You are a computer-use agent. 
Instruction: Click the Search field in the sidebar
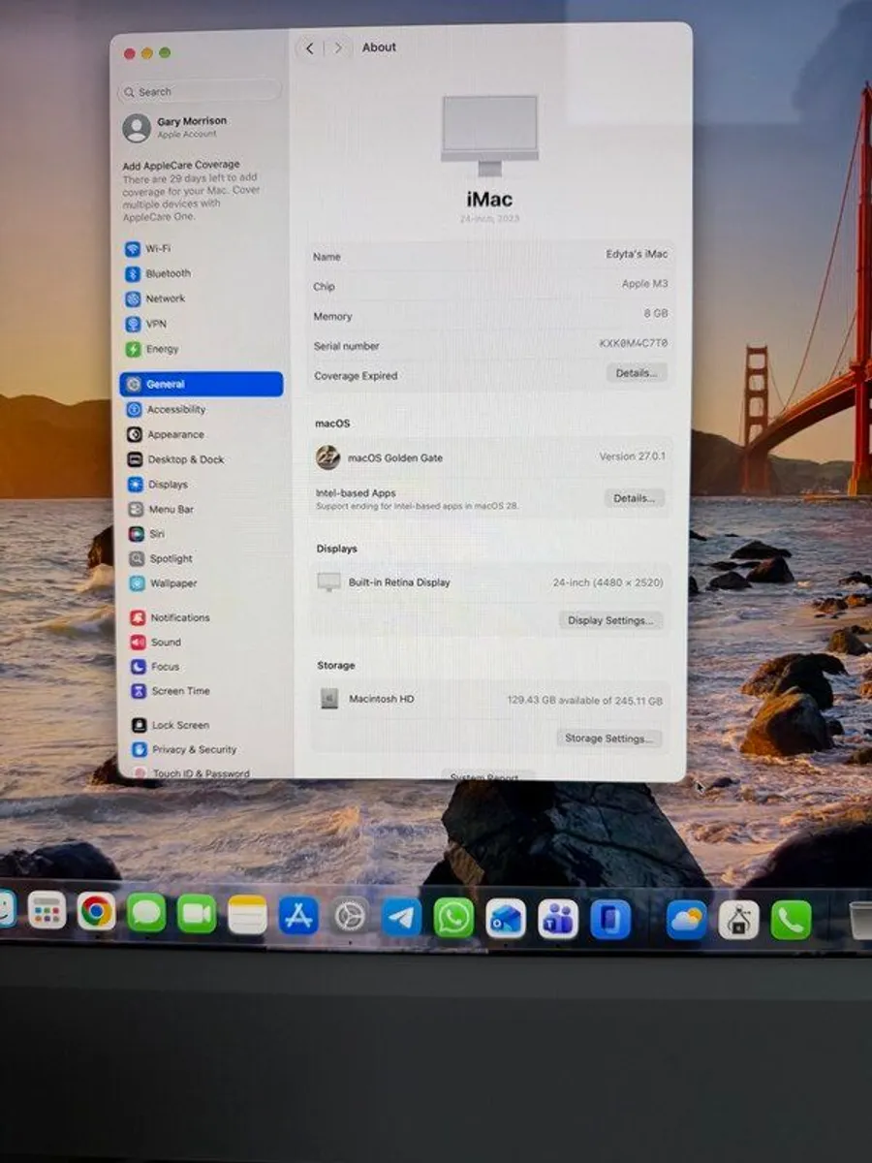tap(200, 92)
